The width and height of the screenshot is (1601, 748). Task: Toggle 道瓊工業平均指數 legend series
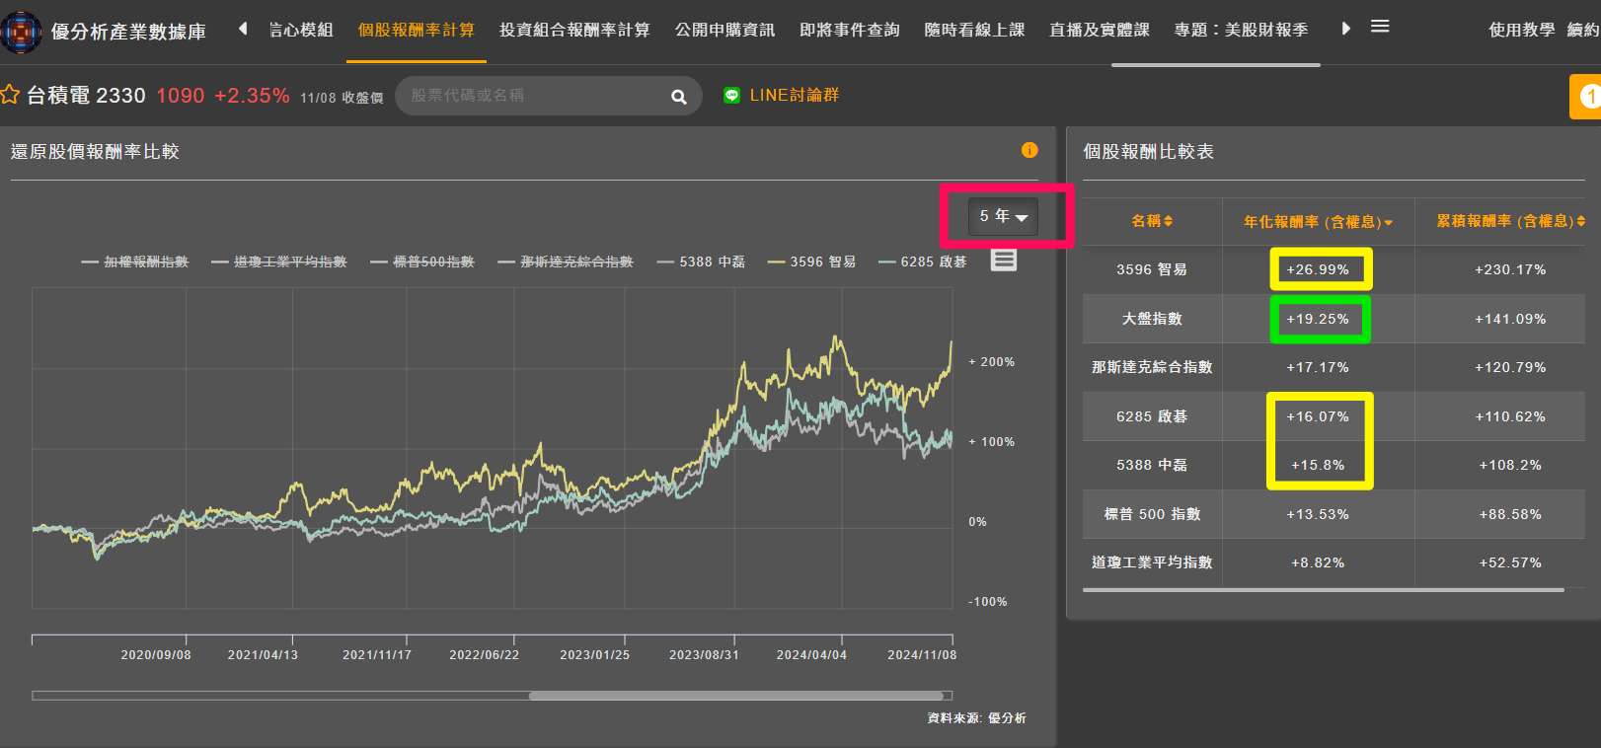pyautogui.click(x=279, y=262)
